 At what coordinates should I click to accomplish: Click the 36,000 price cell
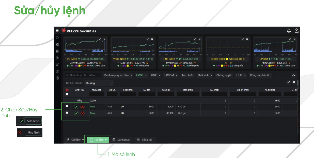point(166,113)
